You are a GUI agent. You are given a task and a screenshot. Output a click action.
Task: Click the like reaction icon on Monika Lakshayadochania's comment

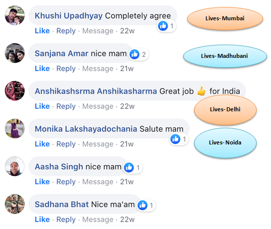click(175, 139)
